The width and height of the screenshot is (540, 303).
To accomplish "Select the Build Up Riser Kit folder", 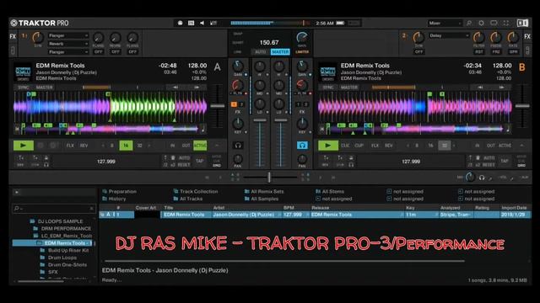I will 68,251.
